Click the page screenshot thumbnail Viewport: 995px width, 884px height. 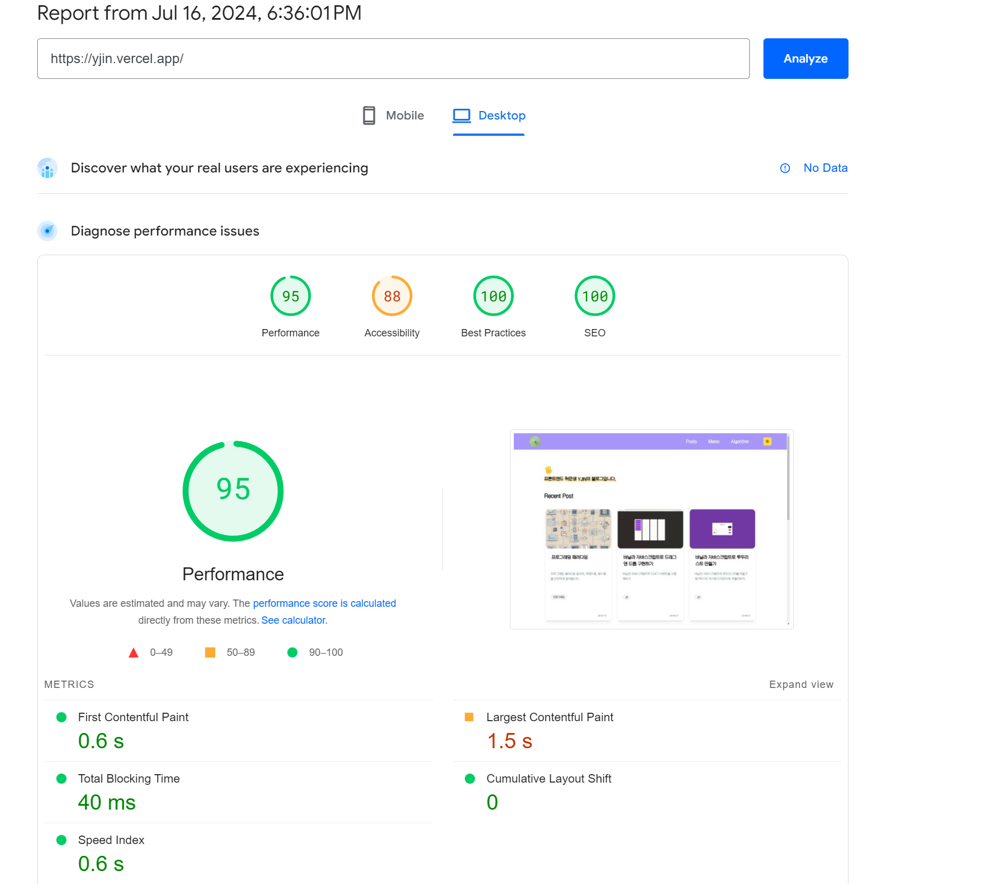652,529
